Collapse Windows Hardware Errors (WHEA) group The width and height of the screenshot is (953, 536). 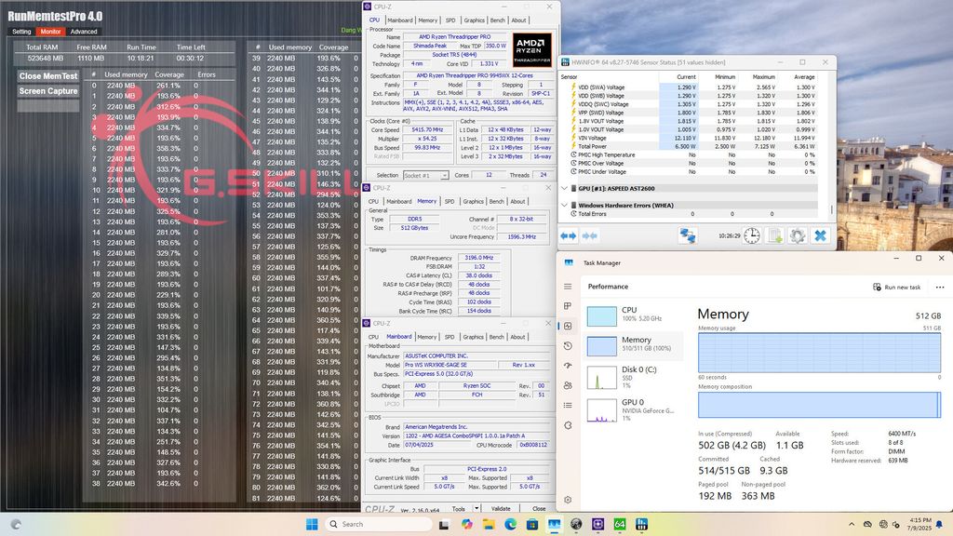(564, 205)
